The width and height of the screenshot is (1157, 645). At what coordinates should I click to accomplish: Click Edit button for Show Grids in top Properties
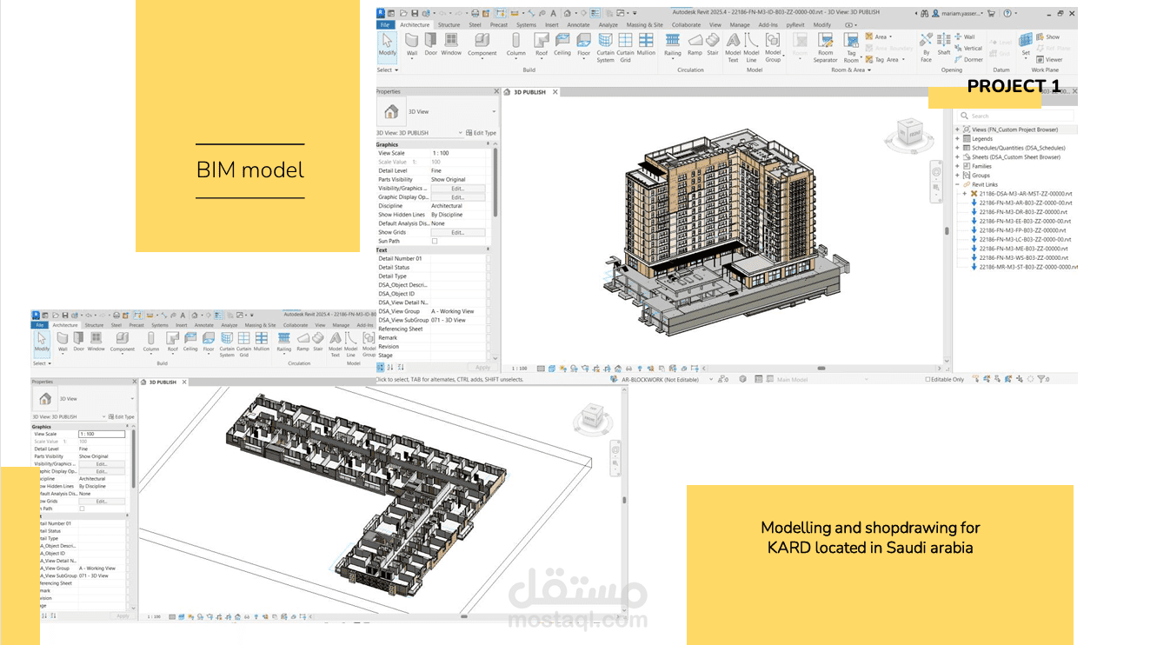457,232
